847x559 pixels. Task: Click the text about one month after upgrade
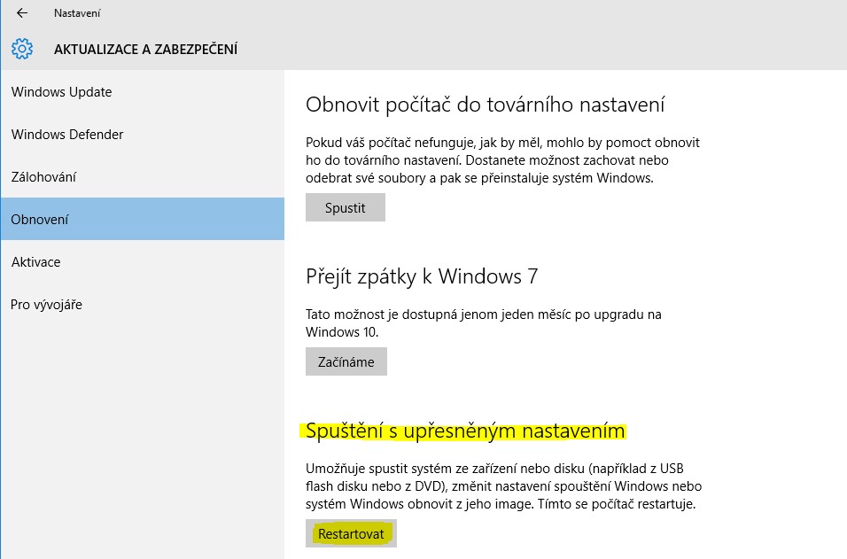point(483,323)
